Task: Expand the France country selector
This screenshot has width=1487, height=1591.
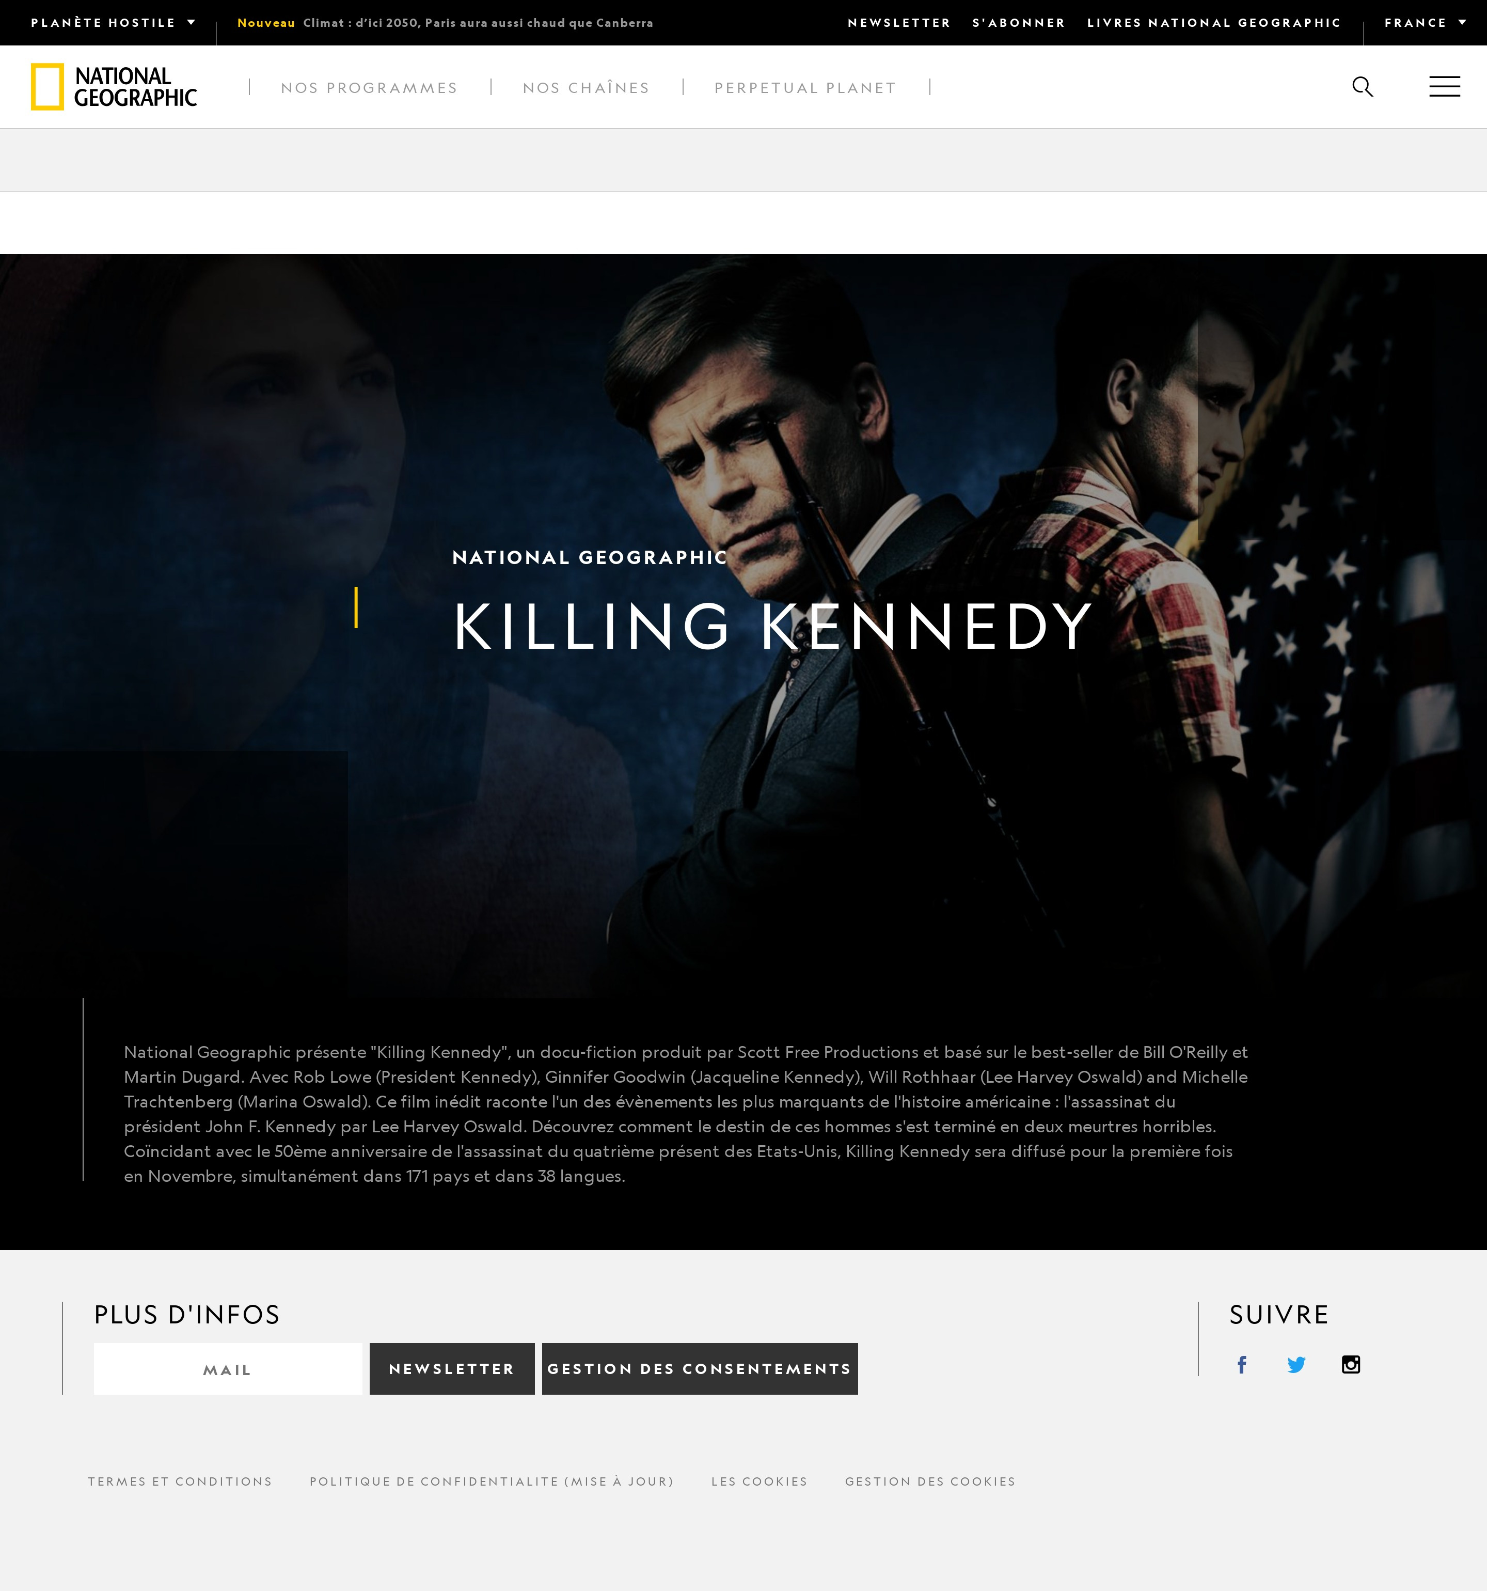Action: 1425,22
